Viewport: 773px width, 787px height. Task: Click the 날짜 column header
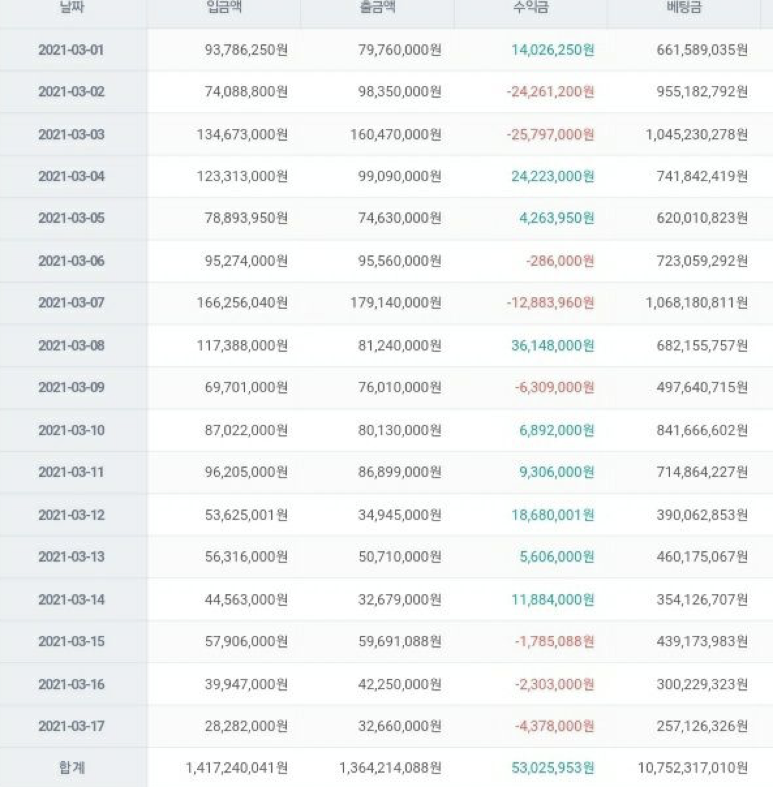(71, 9)
